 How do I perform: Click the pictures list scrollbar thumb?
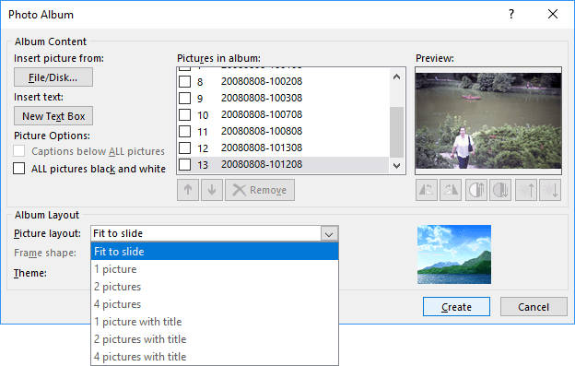point(396,132)
